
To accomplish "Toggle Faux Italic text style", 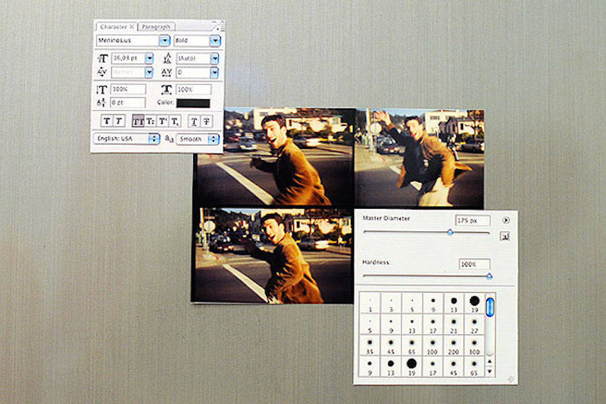I will coord(119,121).
